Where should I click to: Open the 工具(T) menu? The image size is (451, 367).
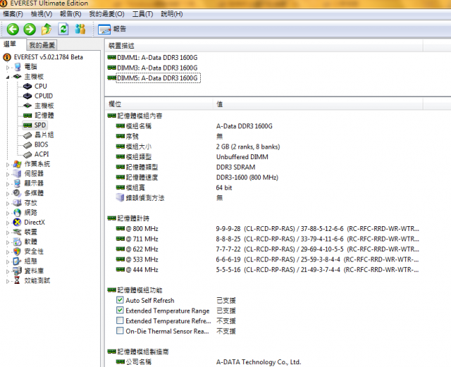(x=142, y=14)
